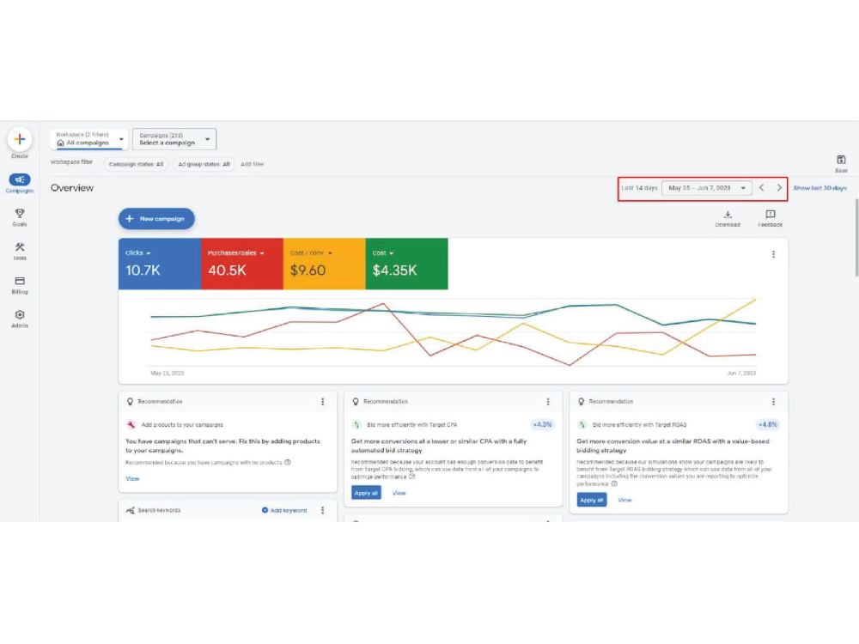Click Campaign status: All filter chip
The image size is (859, 644).
tap(136, 164)
